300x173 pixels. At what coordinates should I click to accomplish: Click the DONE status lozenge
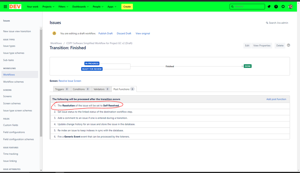(248, 66)
